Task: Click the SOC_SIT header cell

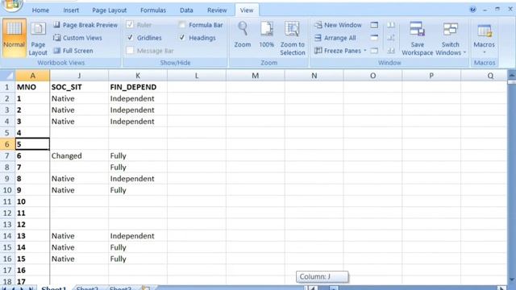Action: tap(79, 87)
